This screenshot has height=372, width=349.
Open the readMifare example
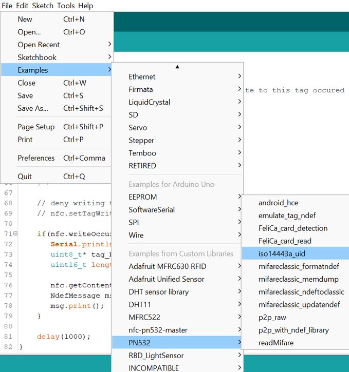point(296,343)
